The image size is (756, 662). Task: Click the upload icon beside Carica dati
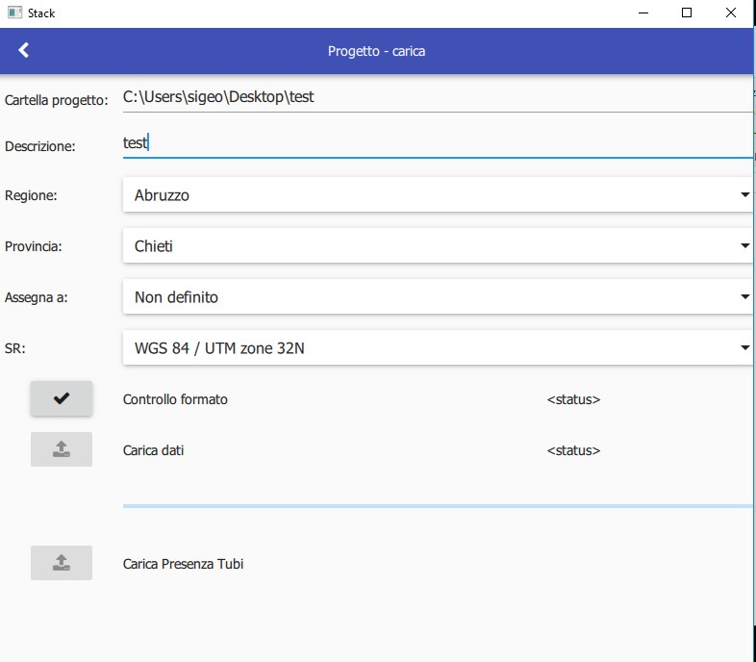[x=62, y=449]
